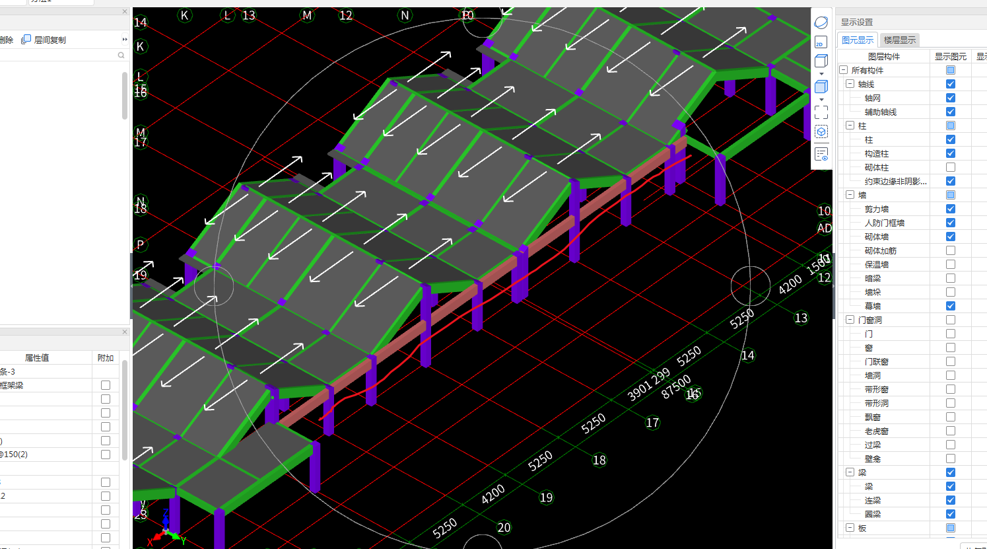Image resolution: width=987 pixels, height=549 pixels.
Task: Uncheck 圈梁 display checkbox
Action: pos(951,514)
